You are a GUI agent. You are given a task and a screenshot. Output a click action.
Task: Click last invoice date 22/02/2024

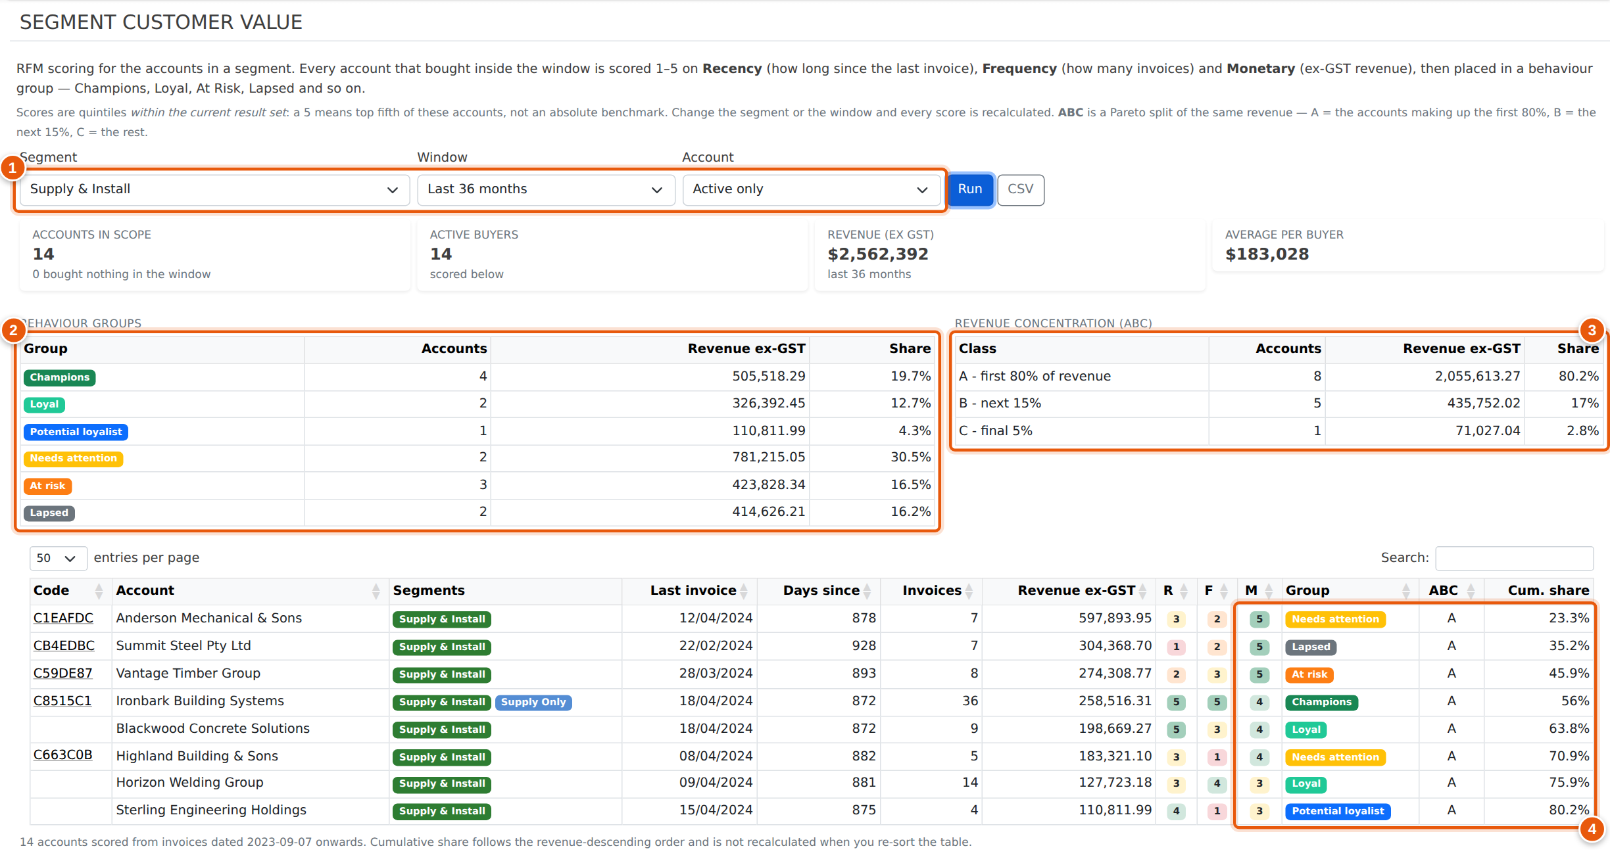pos(716,645)
